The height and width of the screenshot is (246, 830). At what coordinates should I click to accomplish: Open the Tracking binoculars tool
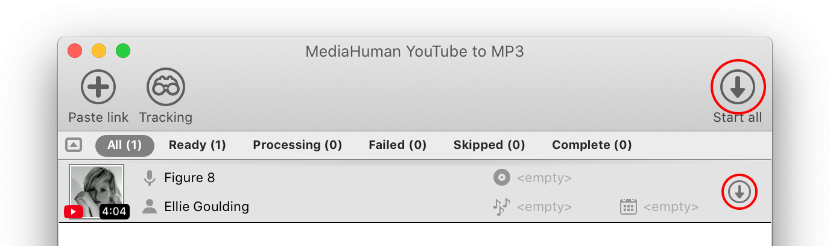pos(166,87)
